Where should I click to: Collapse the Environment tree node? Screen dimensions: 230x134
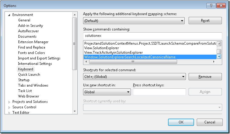pyautogui.click(x=9, y=15)
